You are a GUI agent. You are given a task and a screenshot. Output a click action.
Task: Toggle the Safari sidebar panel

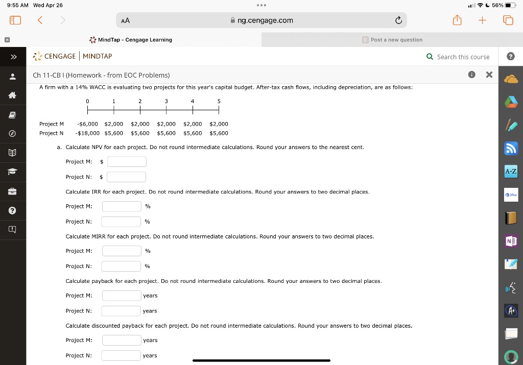click(15, 20)
